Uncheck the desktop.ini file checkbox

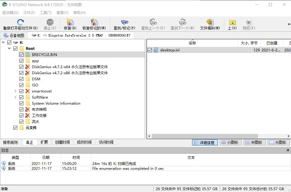point(150,50)
